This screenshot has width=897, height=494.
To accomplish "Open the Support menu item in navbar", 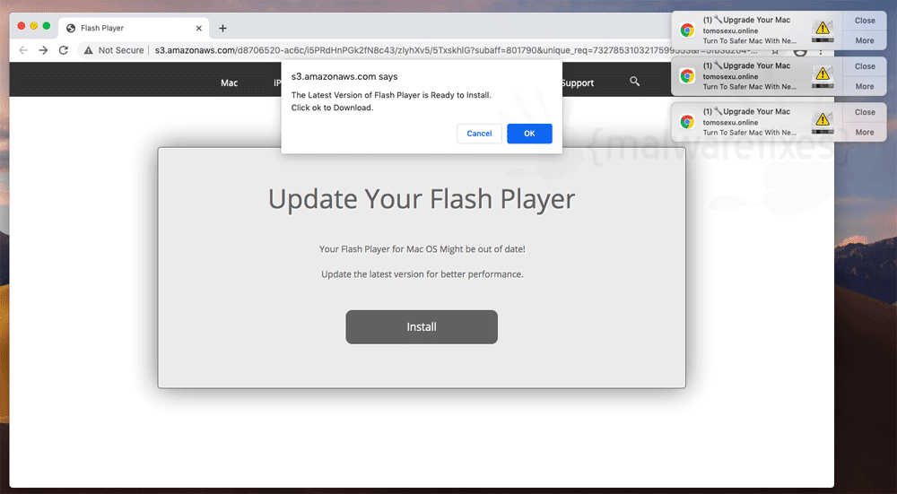I will (x=578, y=82).
